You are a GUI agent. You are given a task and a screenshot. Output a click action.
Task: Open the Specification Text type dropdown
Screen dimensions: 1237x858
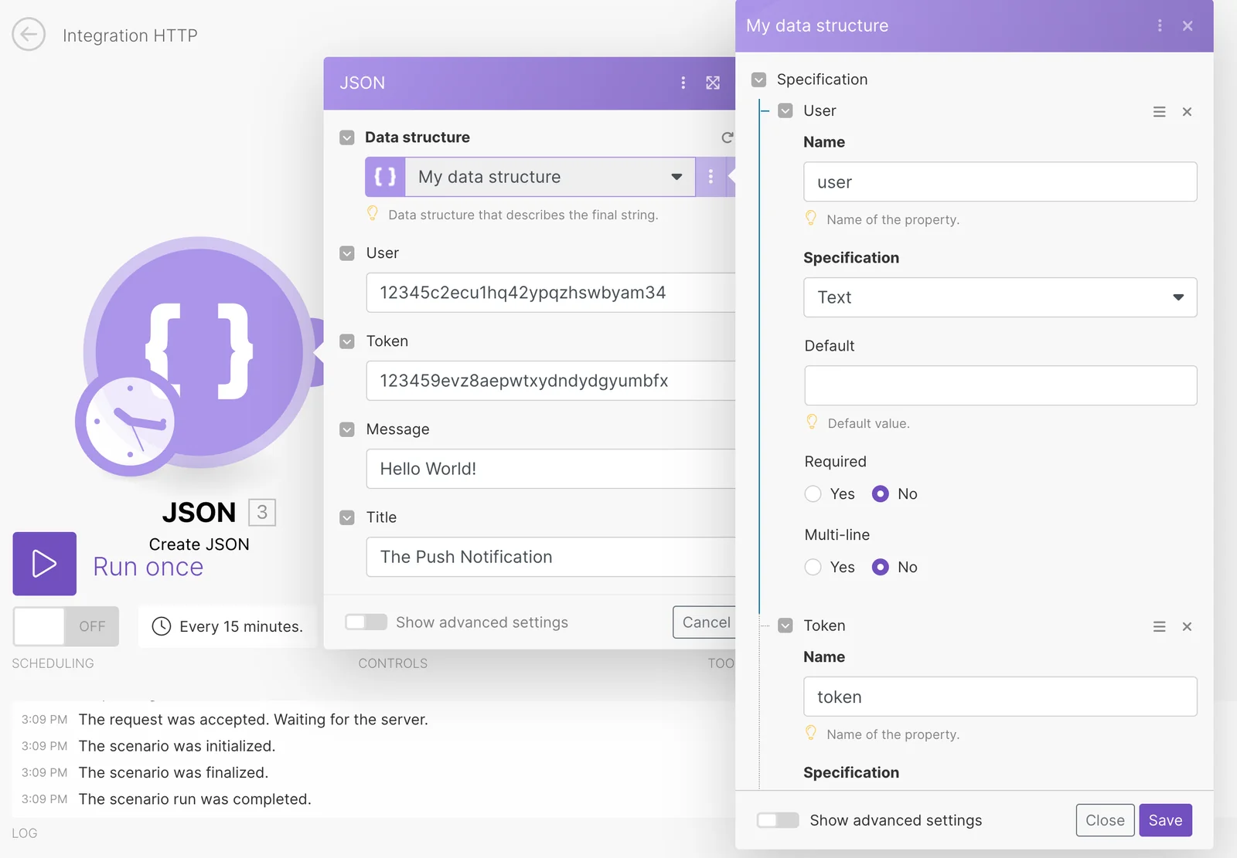[x=1000, y=297]
